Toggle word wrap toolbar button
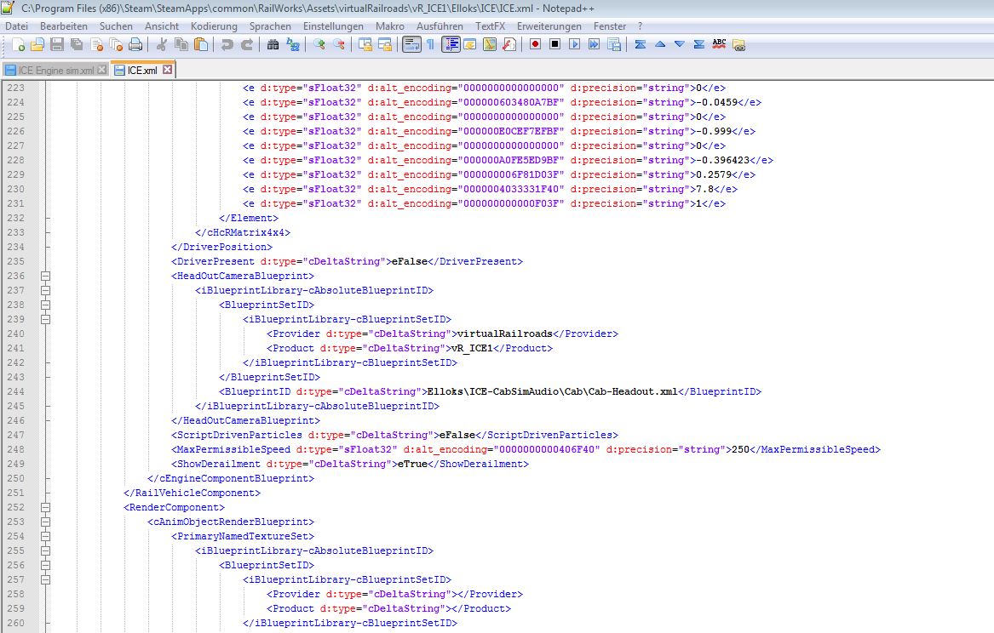The height and width of the screenshot is (633, 994). pos(411,44)
